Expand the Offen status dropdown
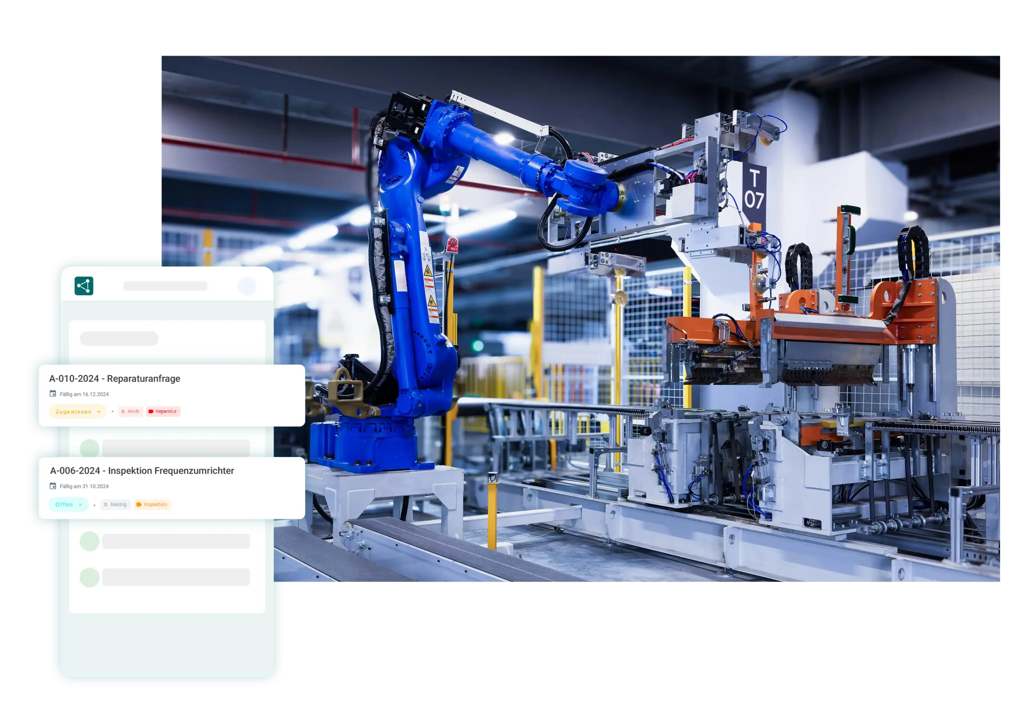The height and width of the screenshot is (724, 1024). click(68, 504)
